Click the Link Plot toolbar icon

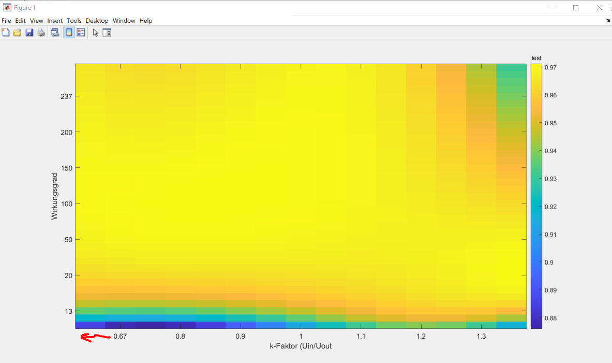point(55,33)
